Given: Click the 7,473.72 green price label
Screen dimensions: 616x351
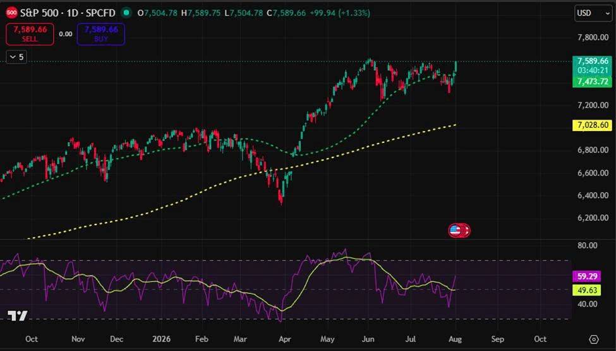Looking at the screenshot, I should click(x=593, y=82).
